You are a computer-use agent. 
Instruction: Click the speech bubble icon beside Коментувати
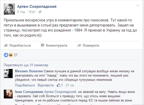click(43, 45)
